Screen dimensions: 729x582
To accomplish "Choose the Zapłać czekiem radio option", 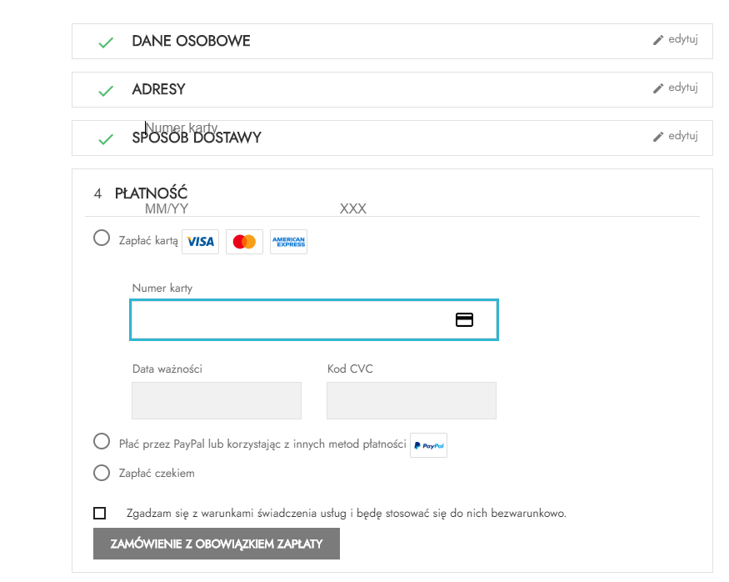I will (x=102, y=473).
